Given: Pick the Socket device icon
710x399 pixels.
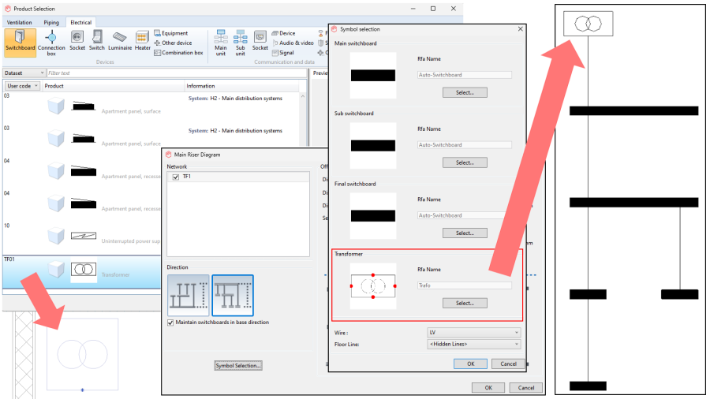Looking at the screenshot, I should [x=77, y=40].
